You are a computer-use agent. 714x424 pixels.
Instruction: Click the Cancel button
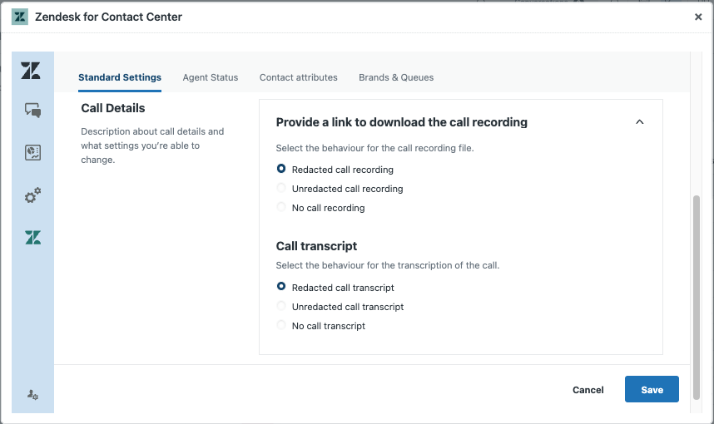pyautogui.click(x=588, y=390)
